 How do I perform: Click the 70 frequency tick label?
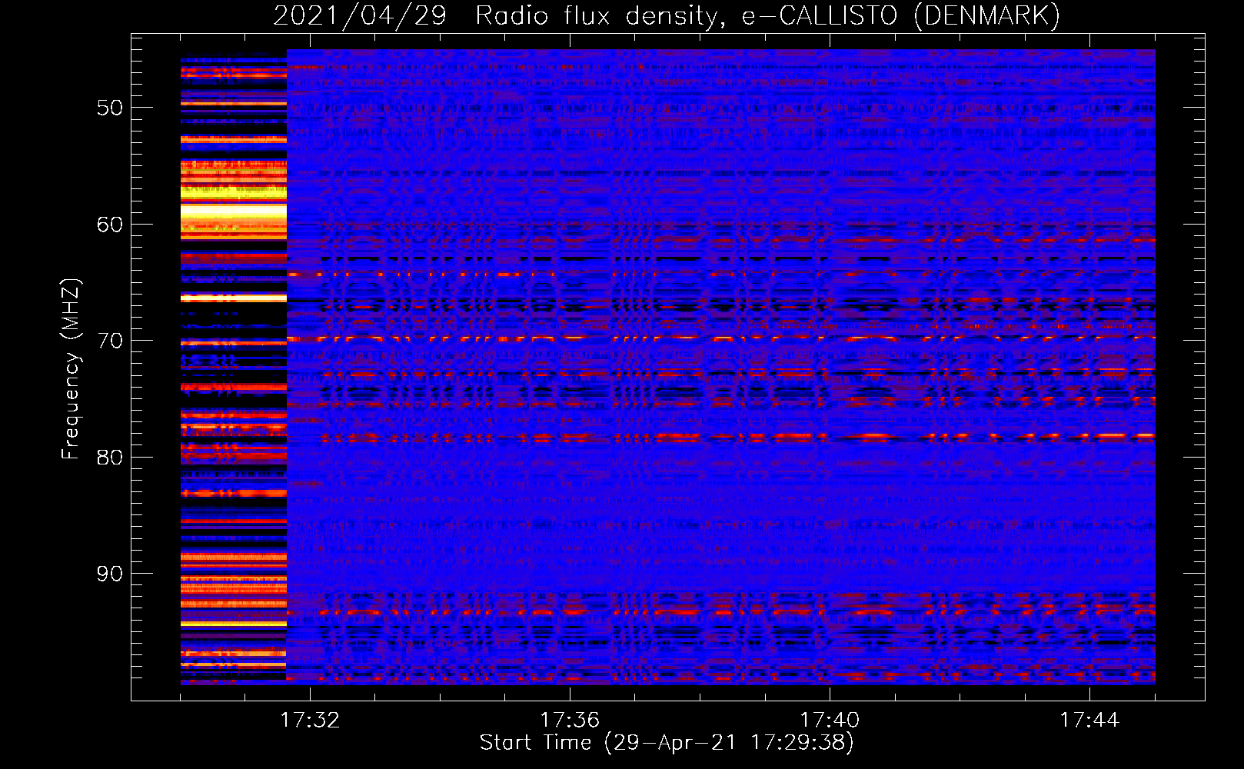[x=110, y=341]
